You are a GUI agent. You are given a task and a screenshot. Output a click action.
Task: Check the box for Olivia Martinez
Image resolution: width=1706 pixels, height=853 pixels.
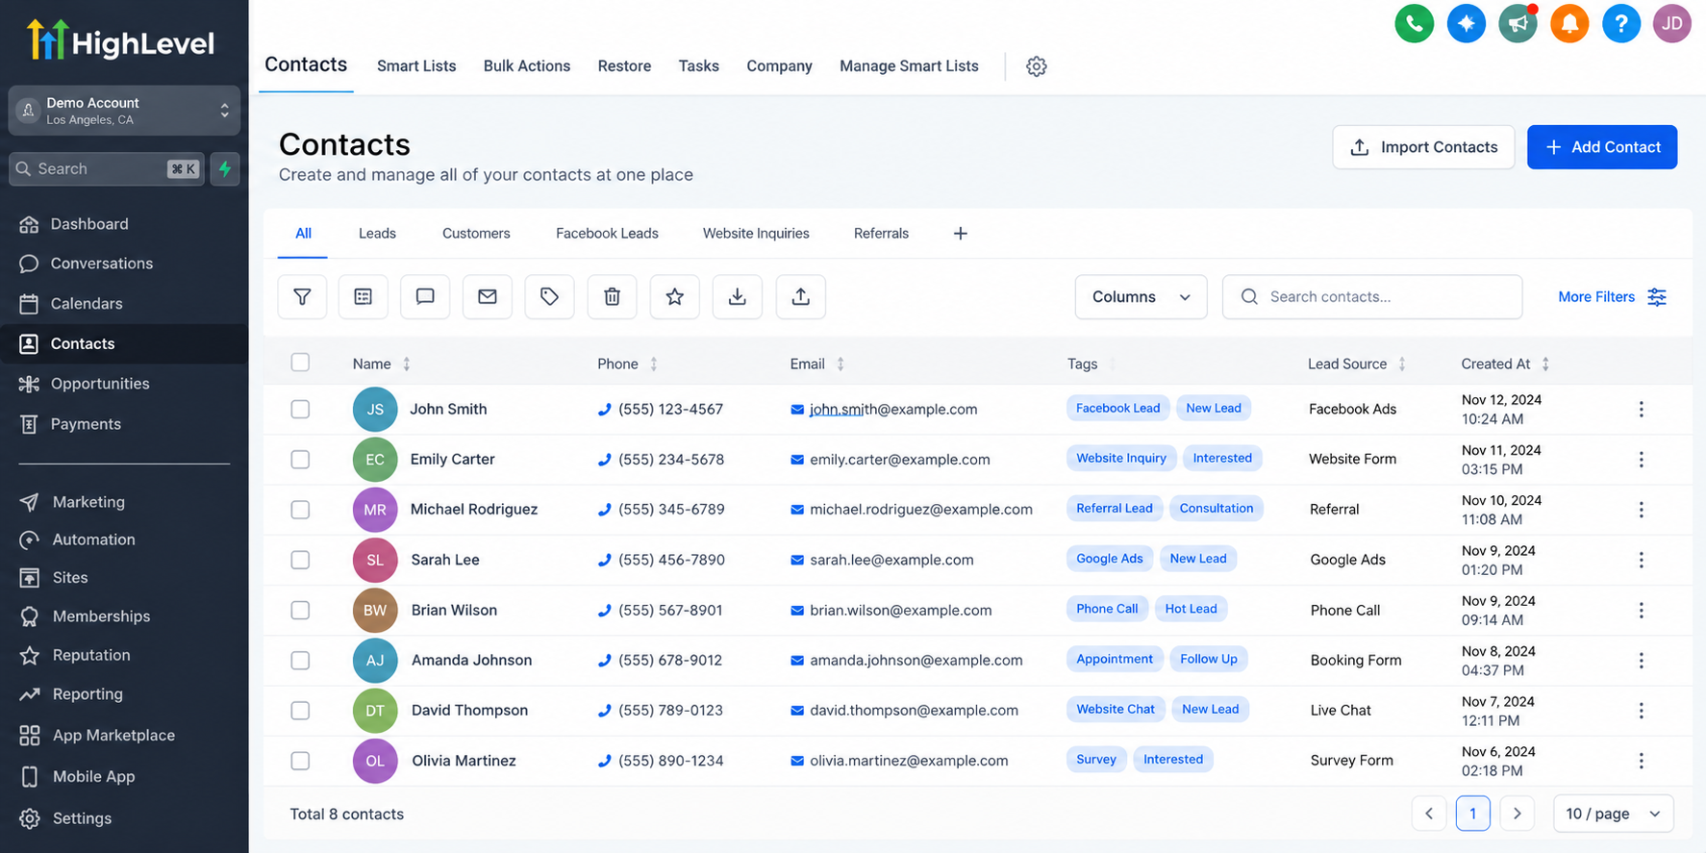tap(300, 761)
